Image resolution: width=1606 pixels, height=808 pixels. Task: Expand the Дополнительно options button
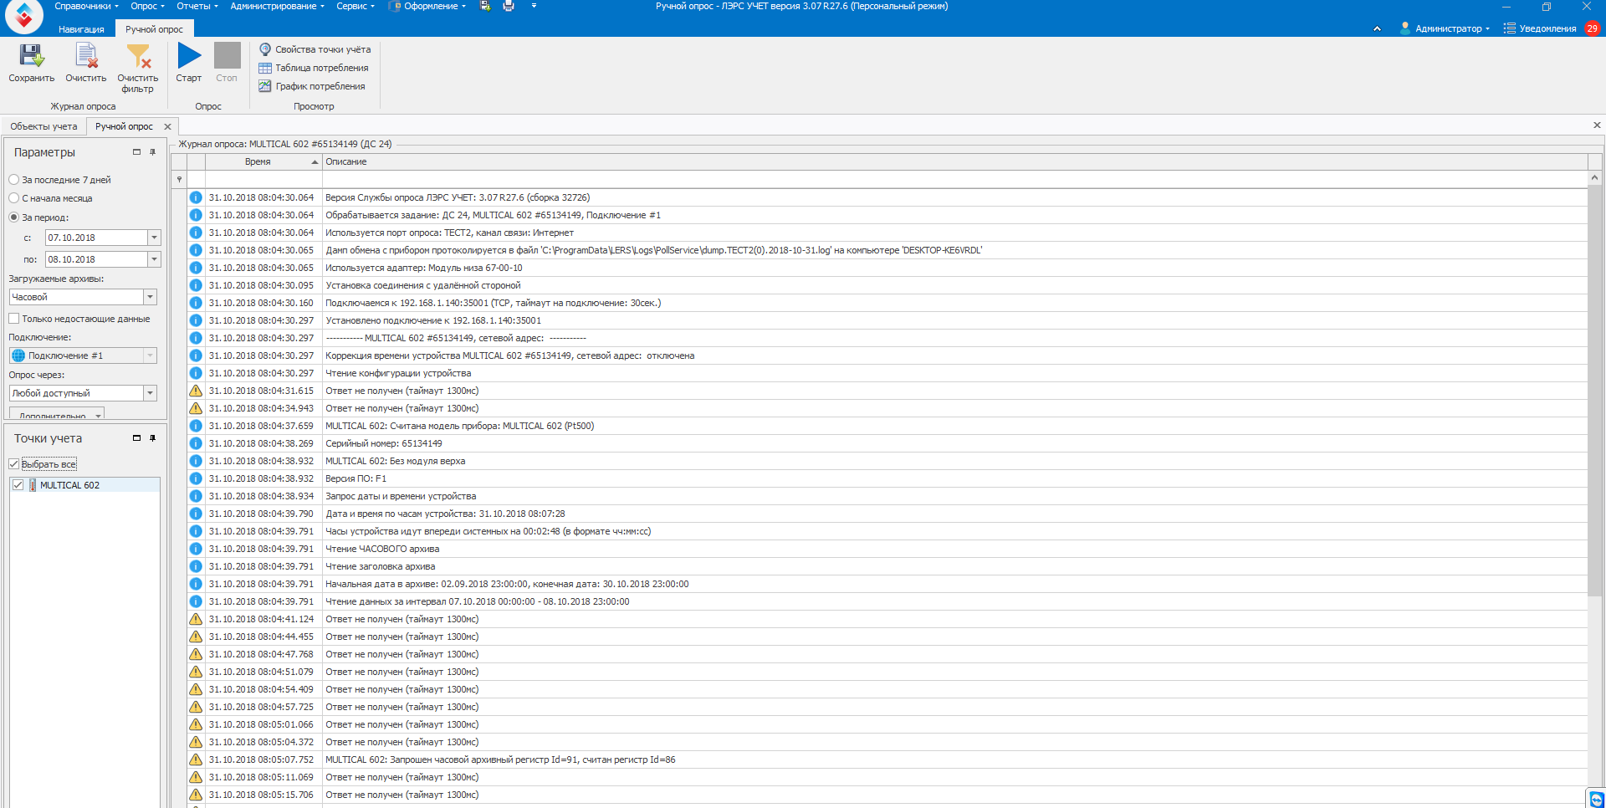click(x=57, y=414)
